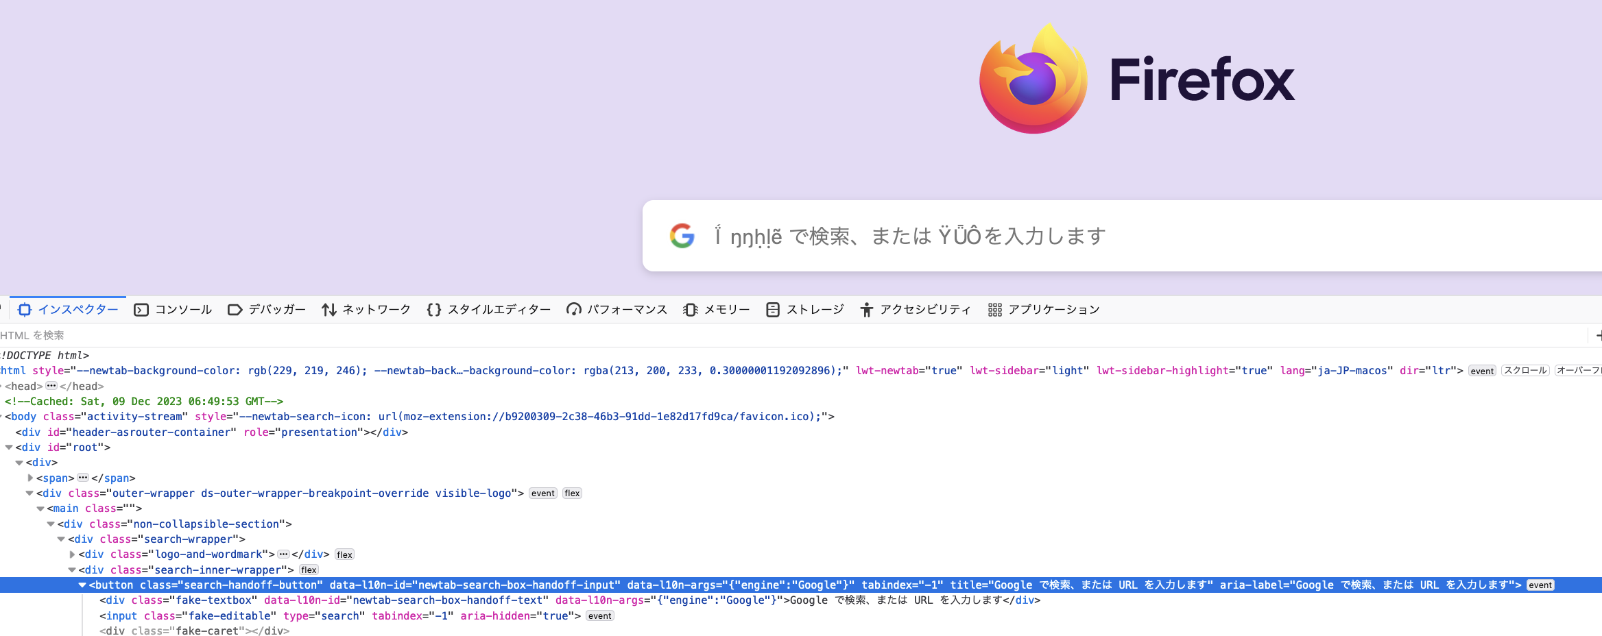Toggle the flex badge on outer-wrapper div

coord(572,493)
